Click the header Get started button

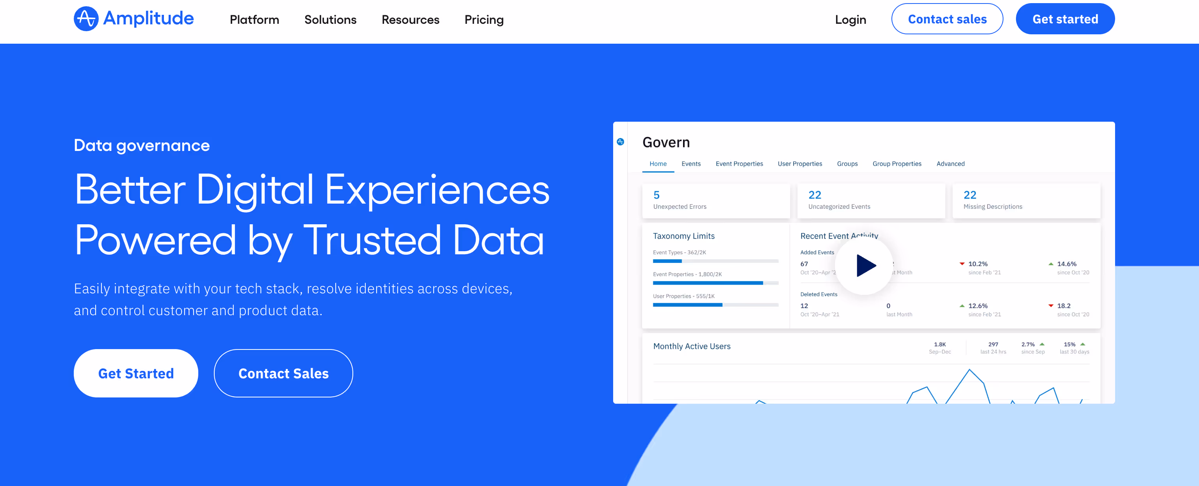pos(1065,19)
